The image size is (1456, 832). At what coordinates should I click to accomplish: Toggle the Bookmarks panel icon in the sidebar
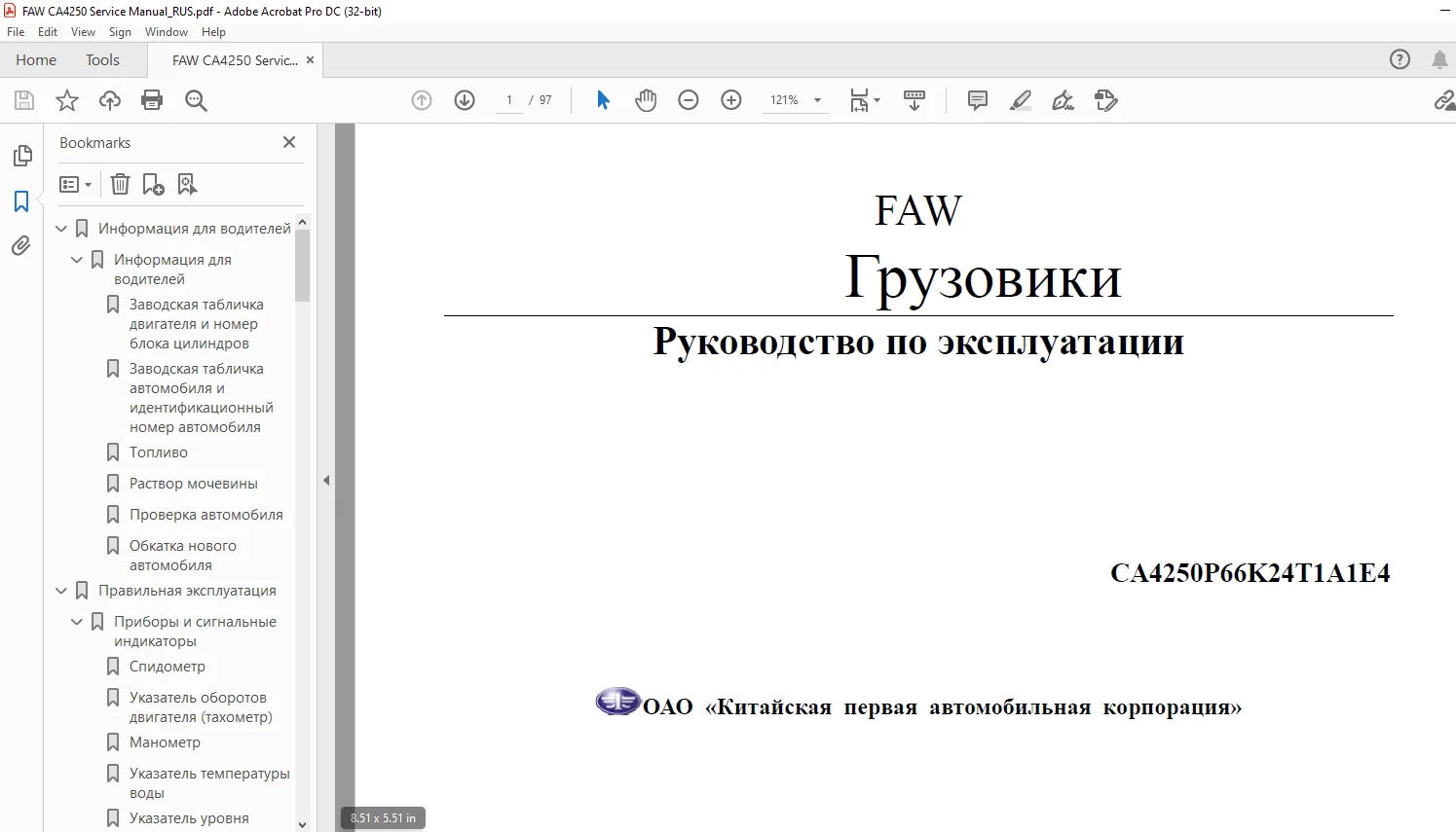(21, 201)
